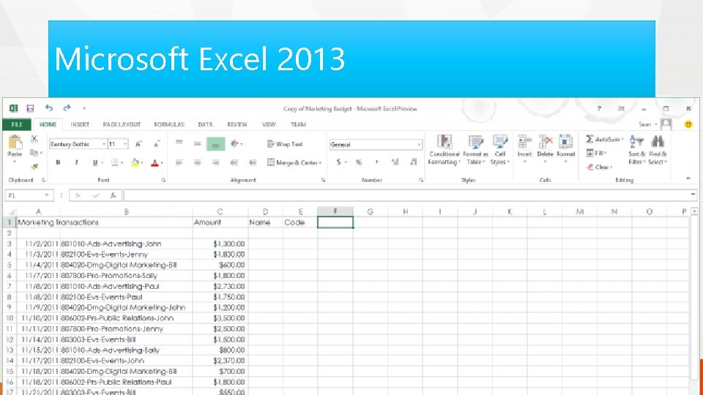Switch to the PAGE LAYOUT tab
The width and height of the screenshot is (703, 395).
[122, 124]
